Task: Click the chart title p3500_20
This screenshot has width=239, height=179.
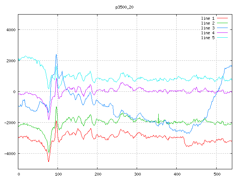Action: 124,7
